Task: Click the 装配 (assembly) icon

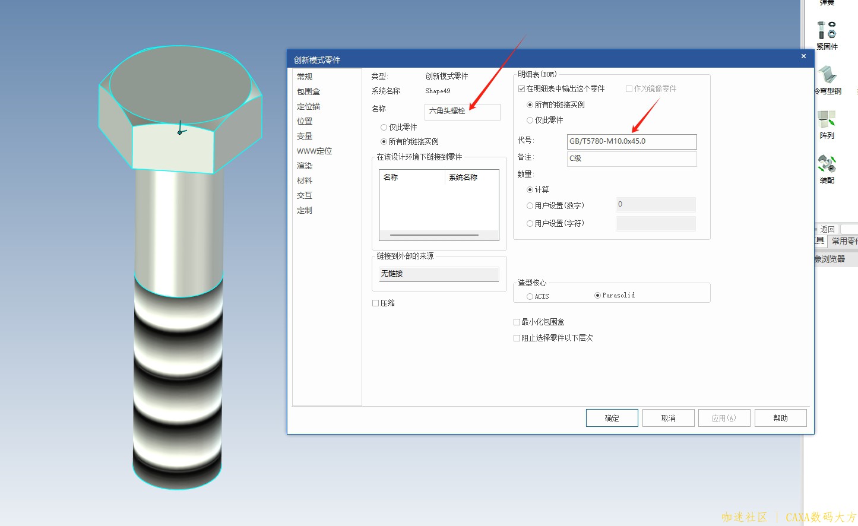Action: point(827,164)
